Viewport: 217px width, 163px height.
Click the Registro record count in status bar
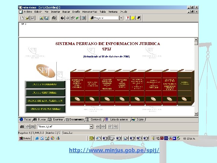[31, 133]
